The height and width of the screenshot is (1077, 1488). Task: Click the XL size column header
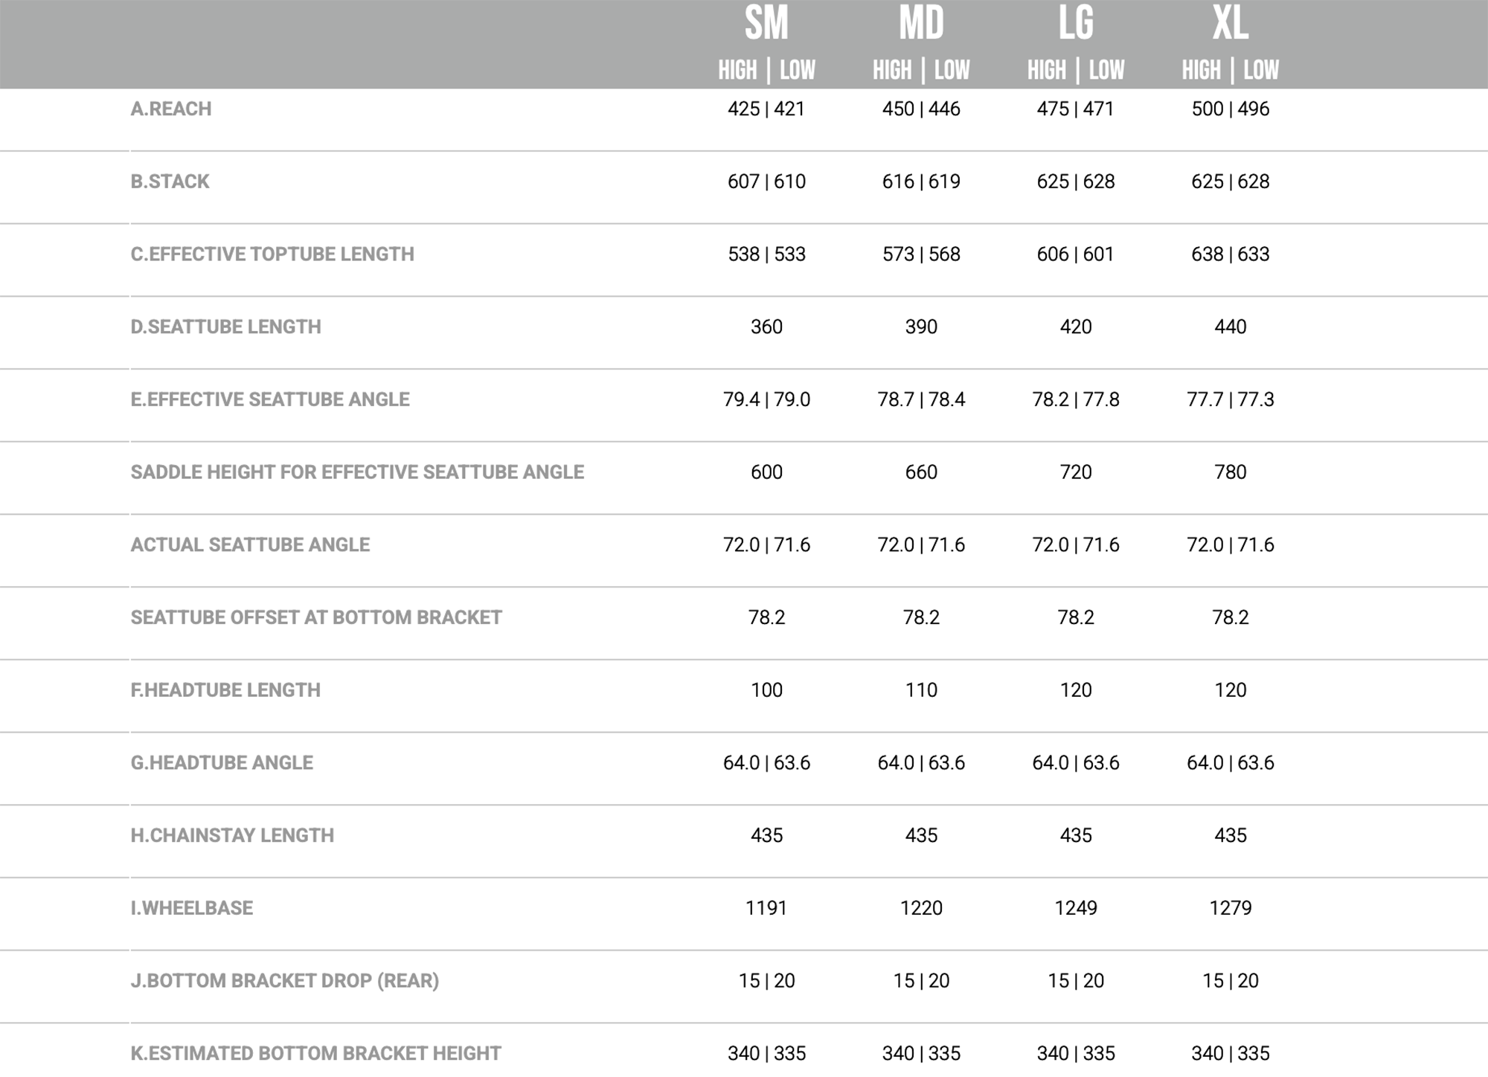click(1230, 24)
